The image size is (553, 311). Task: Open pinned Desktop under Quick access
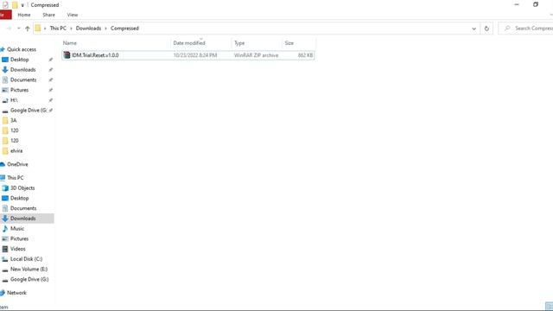click(19, 60)
